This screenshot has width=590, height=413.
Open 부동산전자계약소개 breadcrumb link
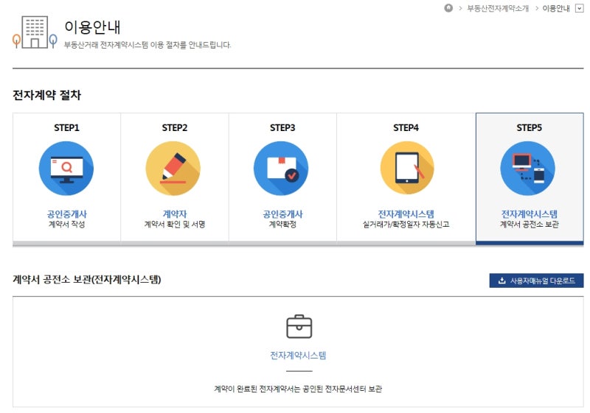[498, 8]
